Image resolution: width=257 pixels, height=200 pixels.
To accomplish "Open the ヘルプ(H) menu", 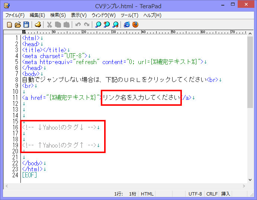I will [152, 15].
